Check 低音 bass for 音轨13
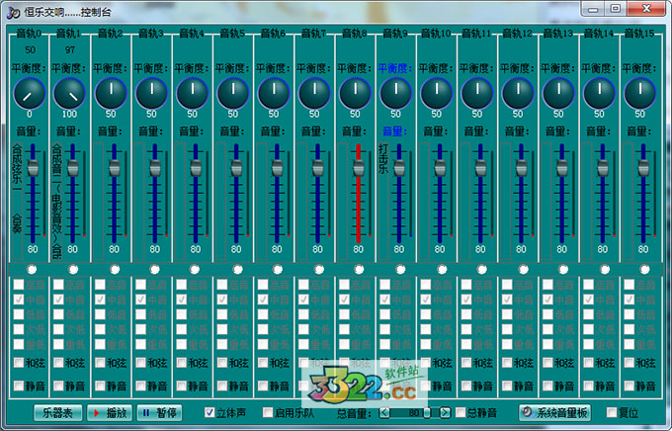Screen dimensions: 672x431 click(547, 314)
